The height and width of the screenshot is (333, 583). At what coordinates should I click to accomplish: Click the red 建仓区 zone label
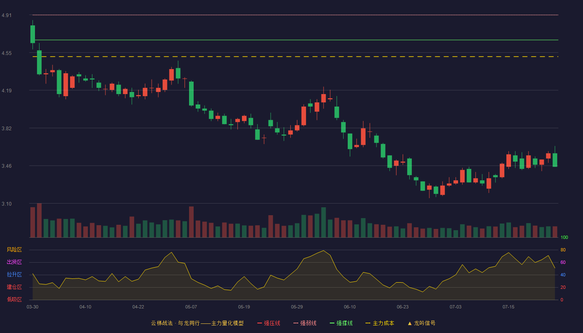(14, 287)
